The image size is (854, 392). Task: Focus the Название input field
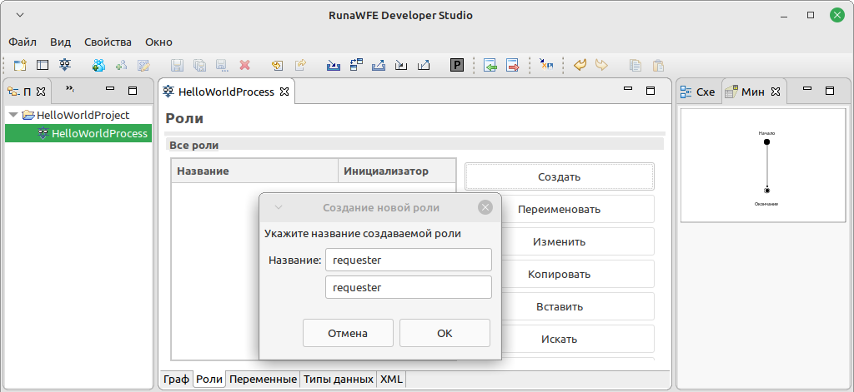coord(409,260)
